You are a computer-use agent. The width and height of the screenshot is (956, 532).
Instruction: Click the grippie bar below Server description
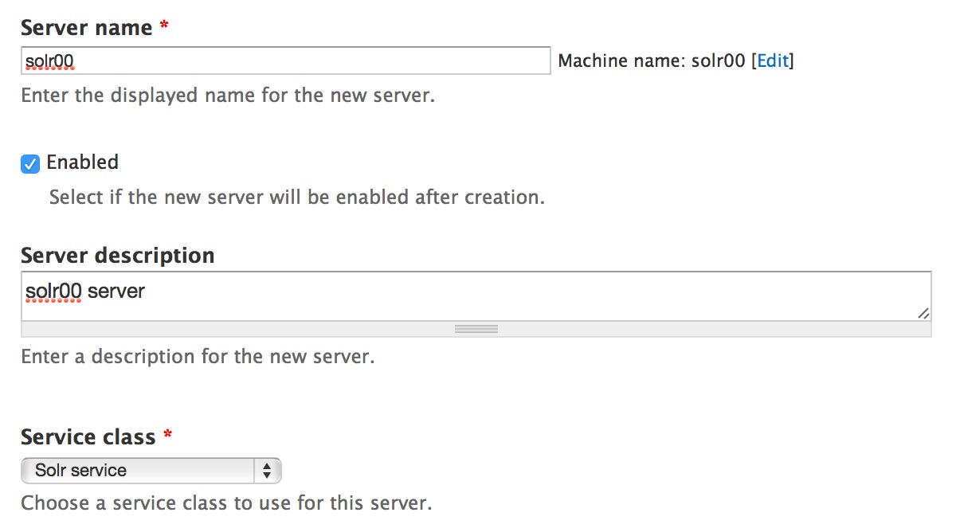click(476, 329)
